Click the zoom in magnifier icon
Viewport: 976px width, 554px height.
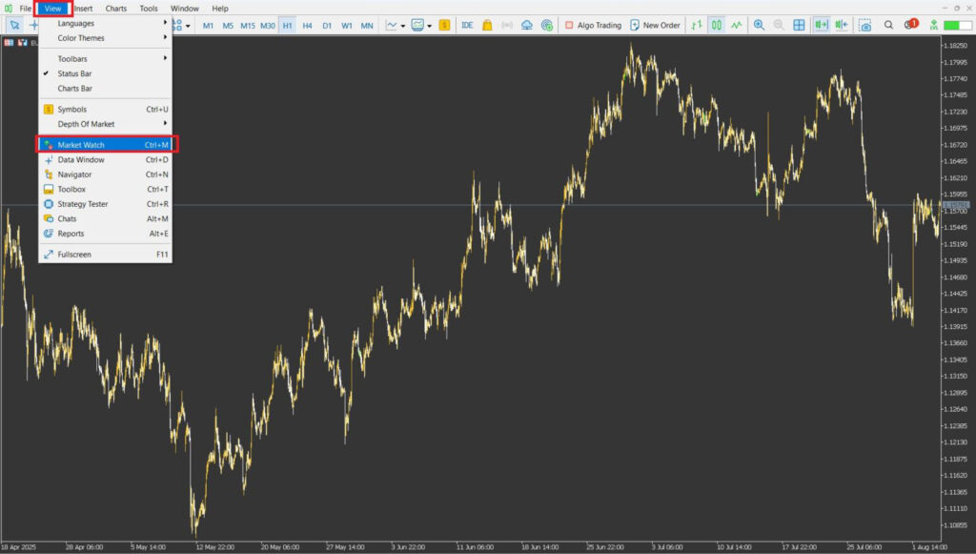click(x=759, y=25)
